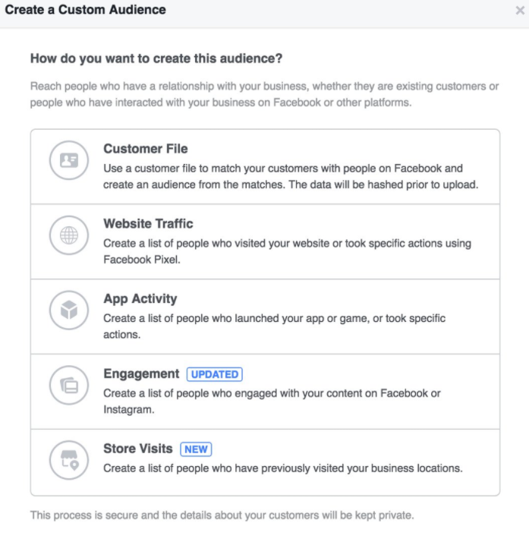Close the Create a Custom Audience dialog
Screen dimensions: 529x542
pyautogui.click(x=520, y=11)
